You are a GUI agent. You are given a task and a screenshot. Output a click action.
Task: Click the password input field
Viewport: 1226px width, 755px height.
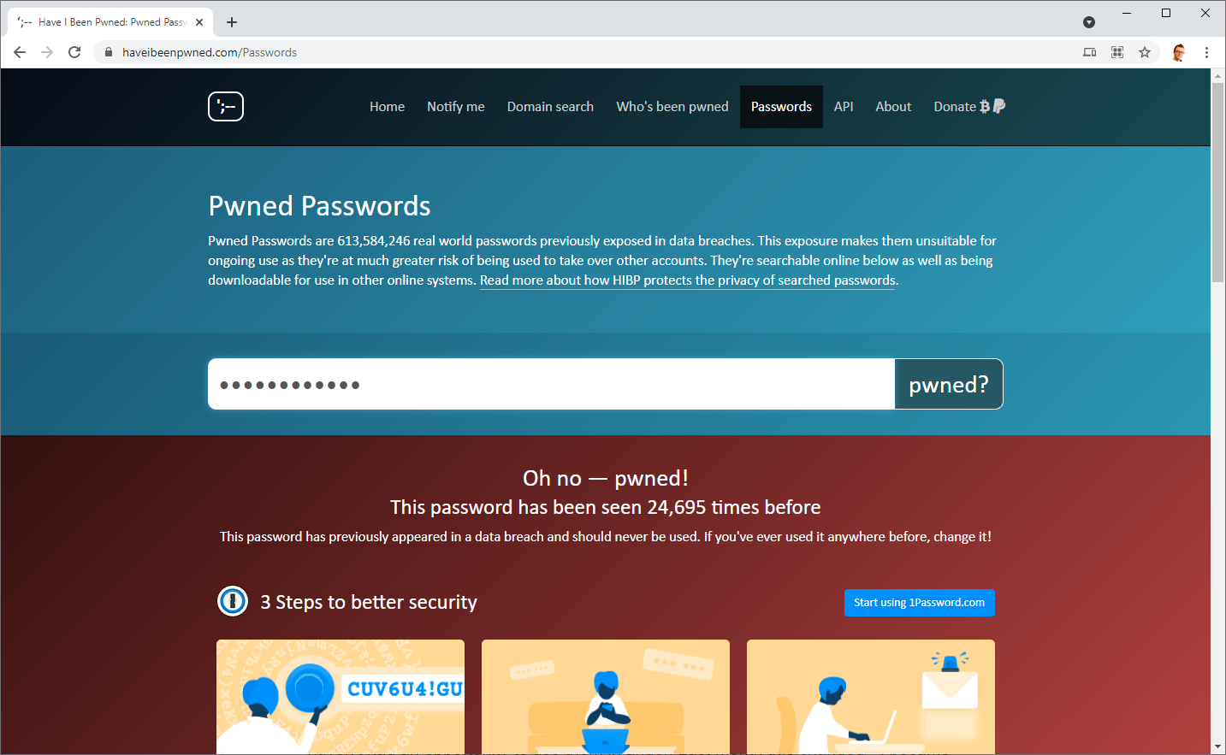pyautogui.click(x=552, y=384)
